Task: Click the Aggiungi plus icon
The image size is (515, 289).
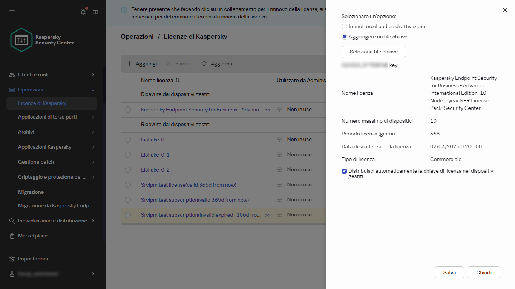Action: click(x=129, y=64)
